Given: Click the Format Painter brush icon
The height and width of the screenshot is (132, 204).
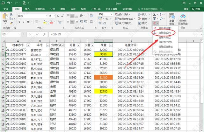Looking at the screenshot, I should (x=11, y=23).
